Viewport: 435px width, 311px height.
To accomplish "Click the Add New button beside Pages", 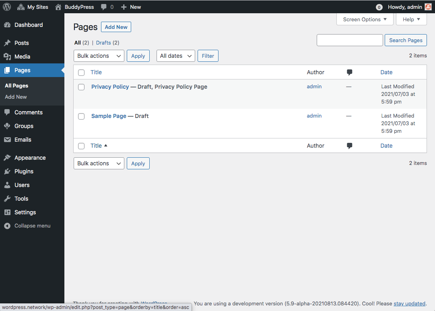I will coord(116,27).
